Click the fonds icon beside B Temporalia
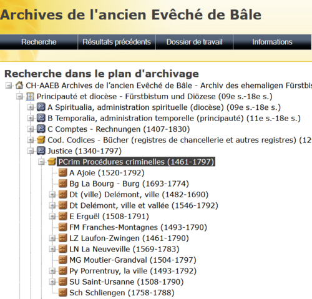 click(x=41, y=118)
